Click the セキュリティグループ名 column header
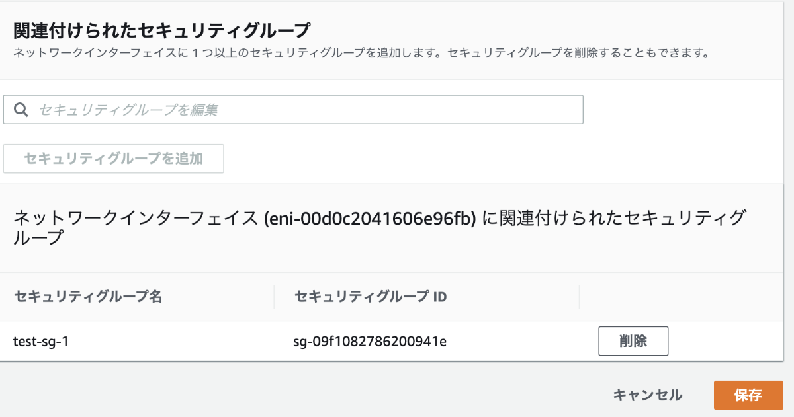This screenshot has width=794, height=417. pos(88,297)
